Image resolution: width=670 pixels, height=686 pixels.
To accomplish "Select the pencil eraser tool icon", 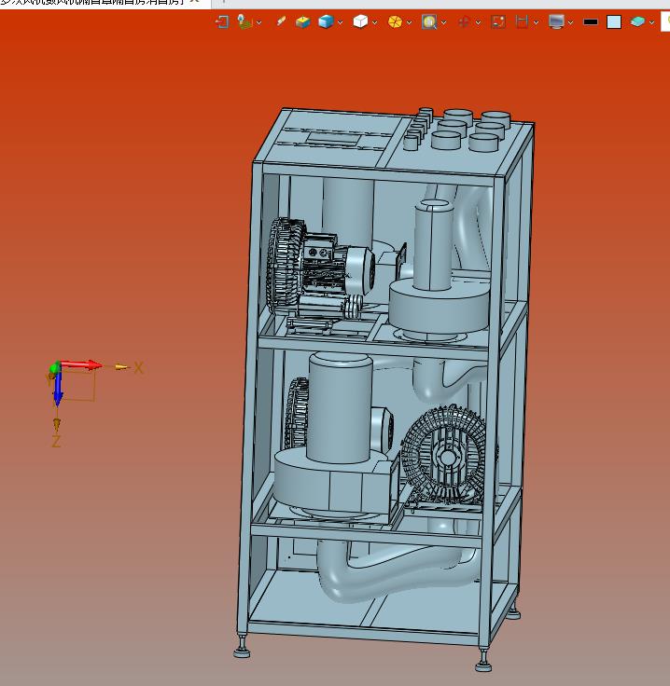I will click(x=281, y=21).
